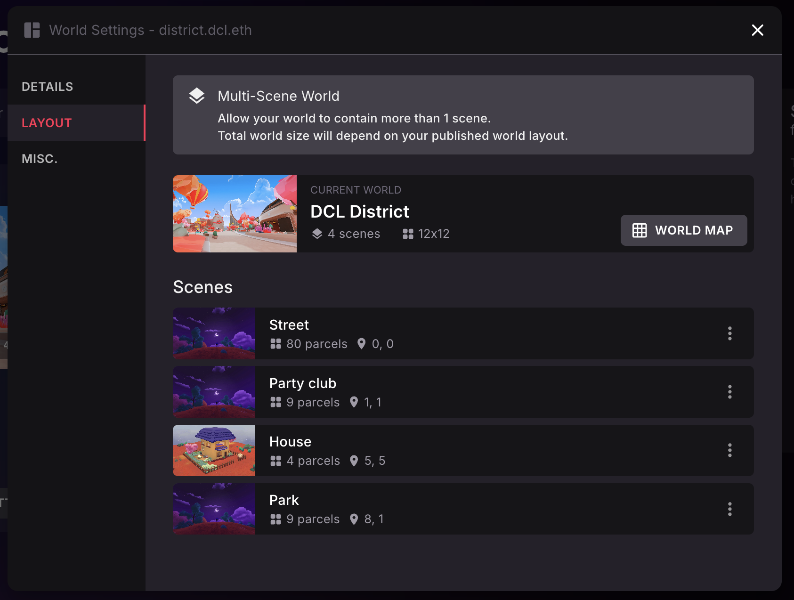Open the Park scene options menu
Screen dimensions: 794x600
(x=729, y=509)
